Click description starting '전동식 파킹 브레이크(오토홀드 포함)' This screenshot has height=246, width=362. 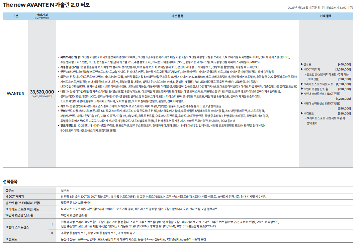(x=170, y=224)
